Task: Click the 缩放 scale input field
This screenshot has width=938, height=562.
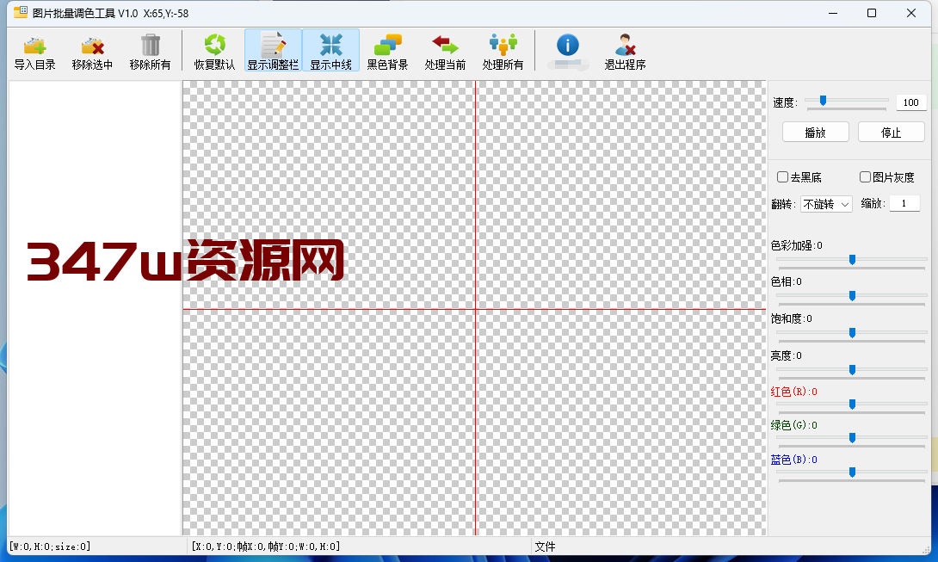Action: click(x=904, y=203)
